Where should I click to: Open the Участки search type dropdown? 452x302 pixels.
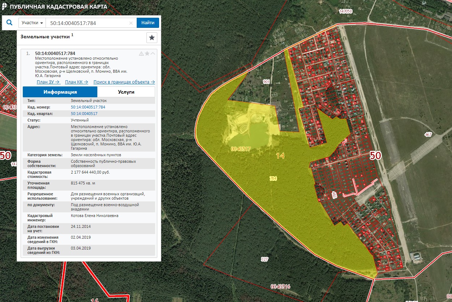[32, 23]
